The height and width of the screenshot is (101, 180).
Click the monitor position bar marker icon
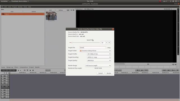(x=148, y=64)
